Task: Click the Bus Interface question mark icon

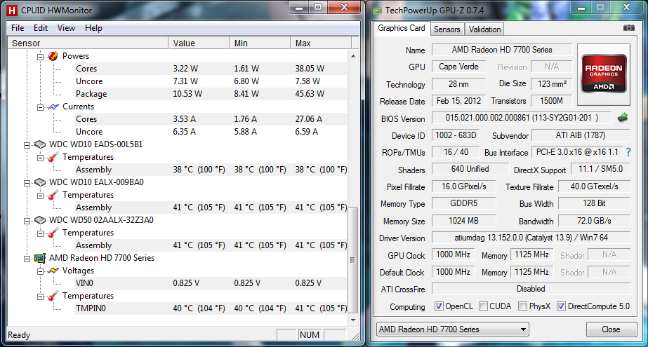Action: (x=628, y=152)
